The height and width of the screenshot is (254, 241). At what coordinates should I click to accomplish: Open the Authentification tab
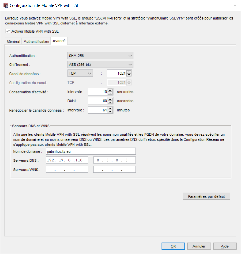36,42
